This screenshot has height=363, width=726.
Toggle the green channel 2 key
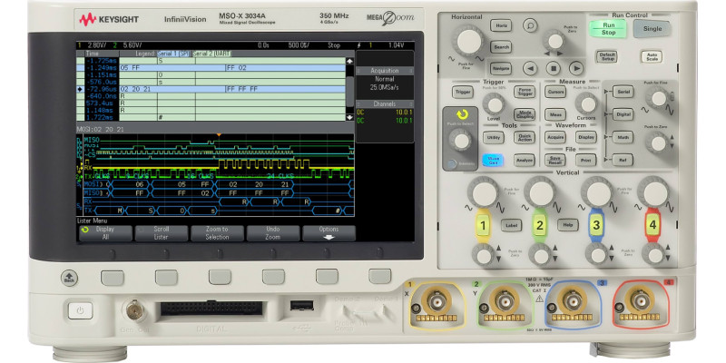[x=539, y=225]
